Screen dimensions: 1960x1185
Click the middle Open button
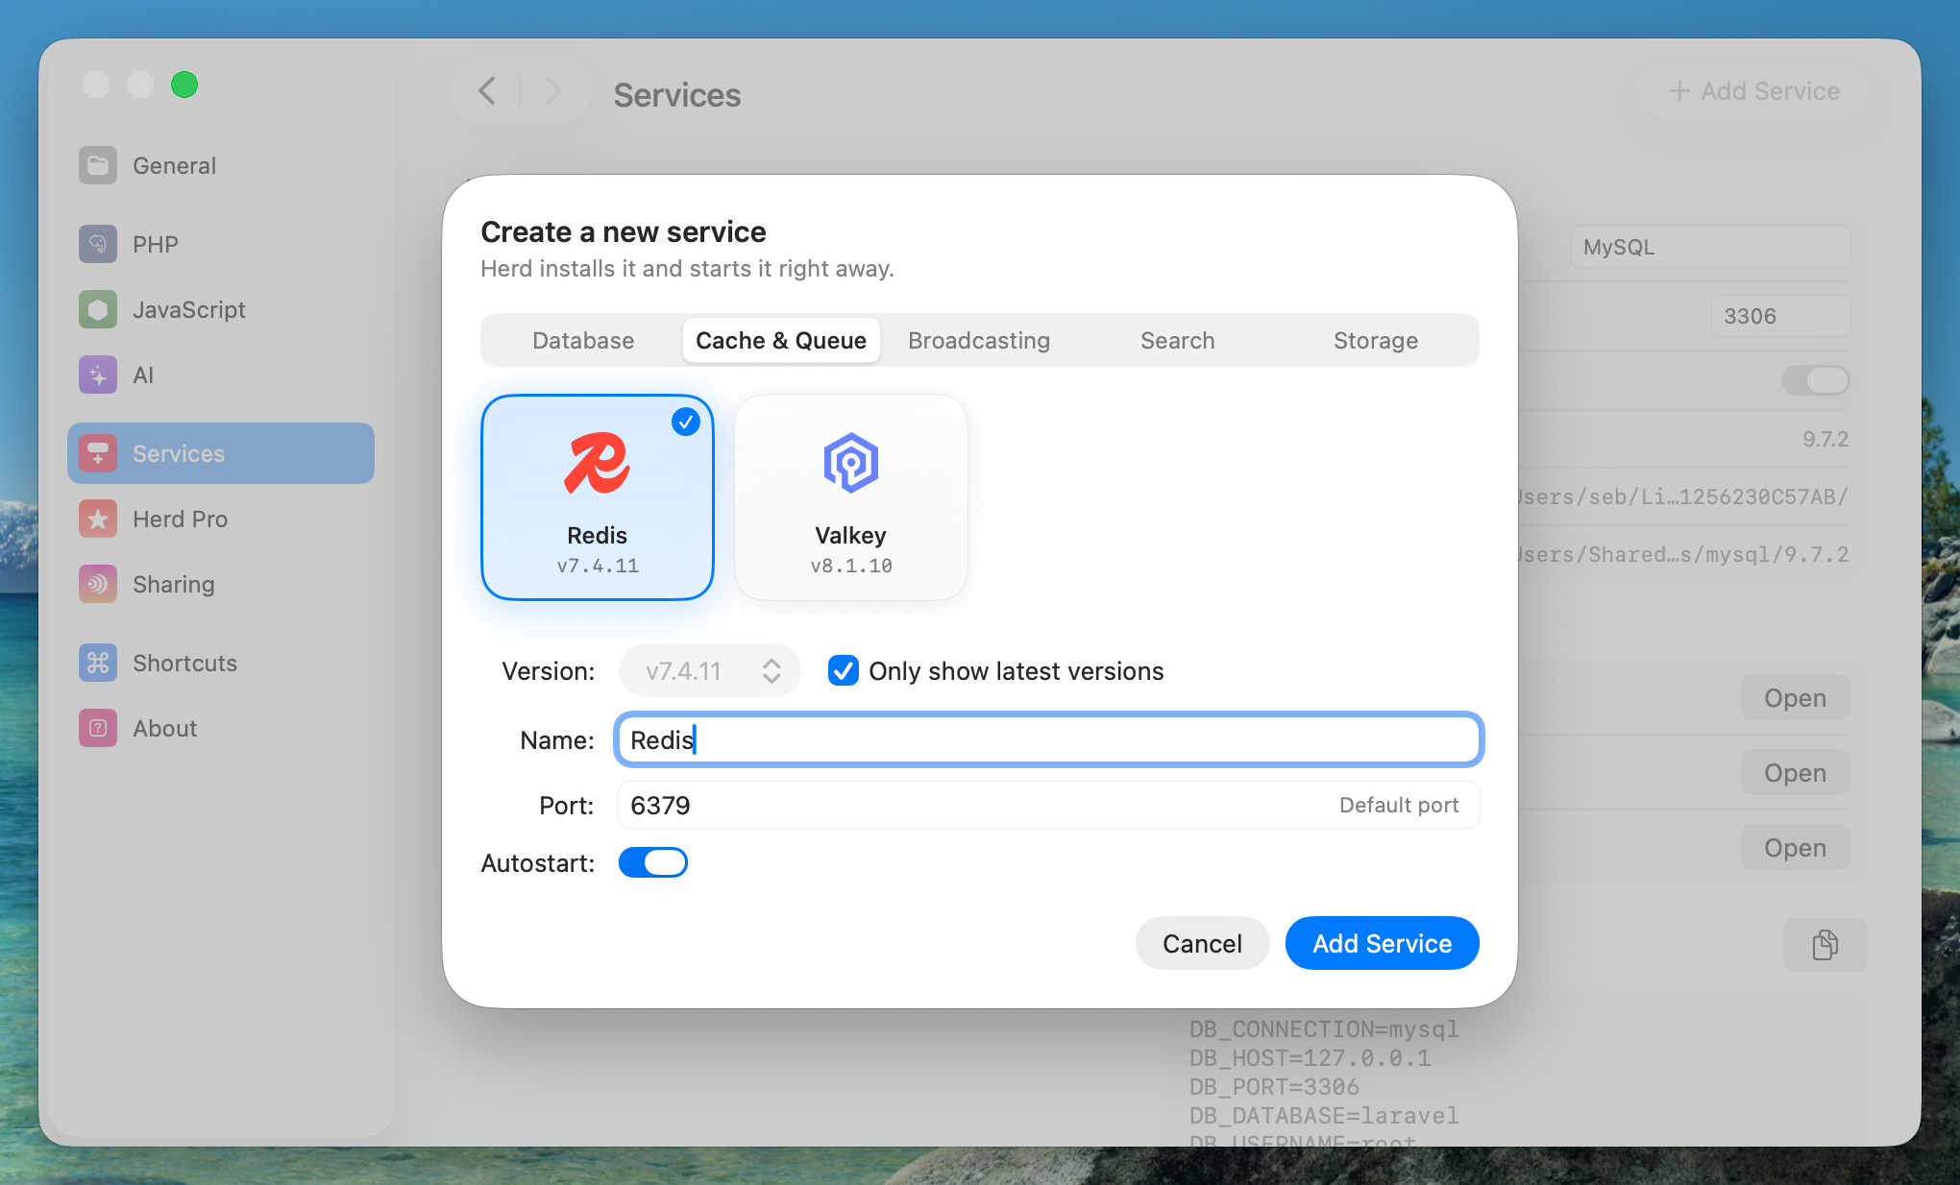[x=1795, y=773]
